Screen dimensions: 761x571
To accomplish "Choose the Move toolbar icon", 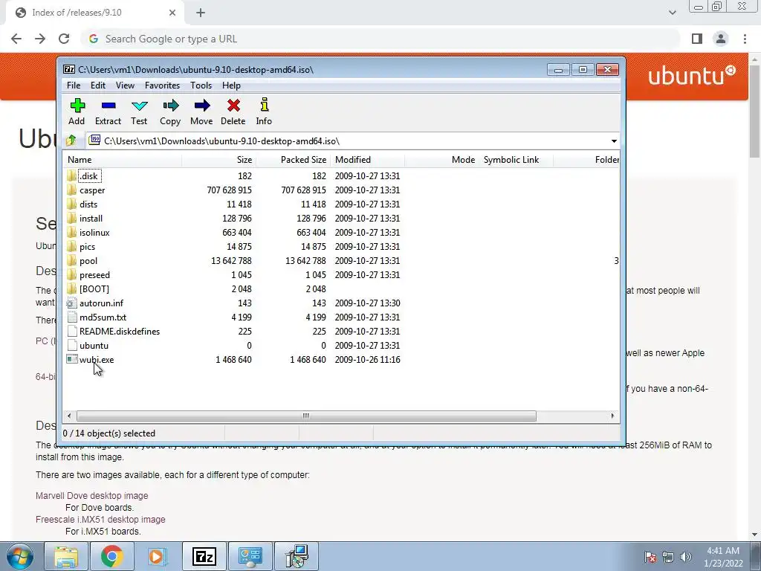I will [x=201, y=112].
